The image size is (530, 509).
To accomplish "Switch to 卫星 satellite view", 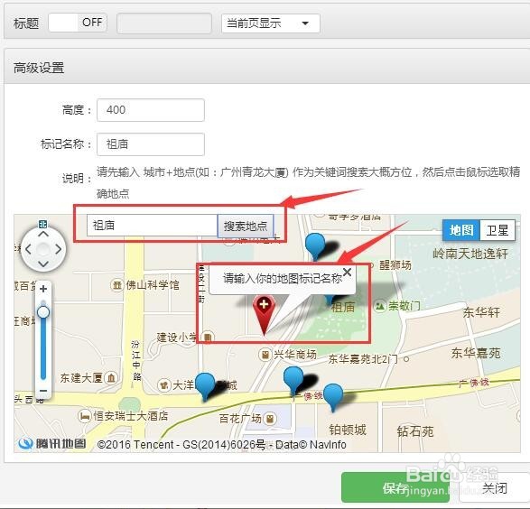I will [497, 230].
